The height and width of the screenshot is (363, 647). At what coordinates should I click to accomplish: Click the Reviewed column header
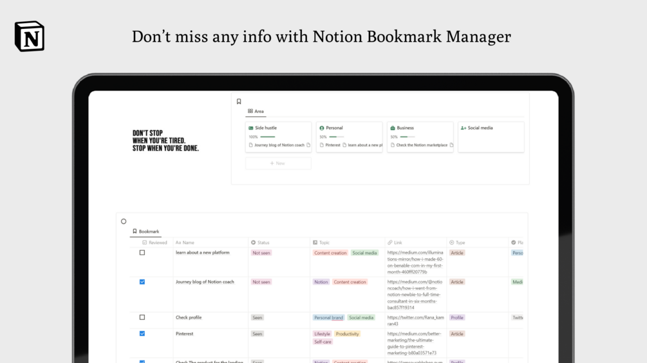(155, 242)
